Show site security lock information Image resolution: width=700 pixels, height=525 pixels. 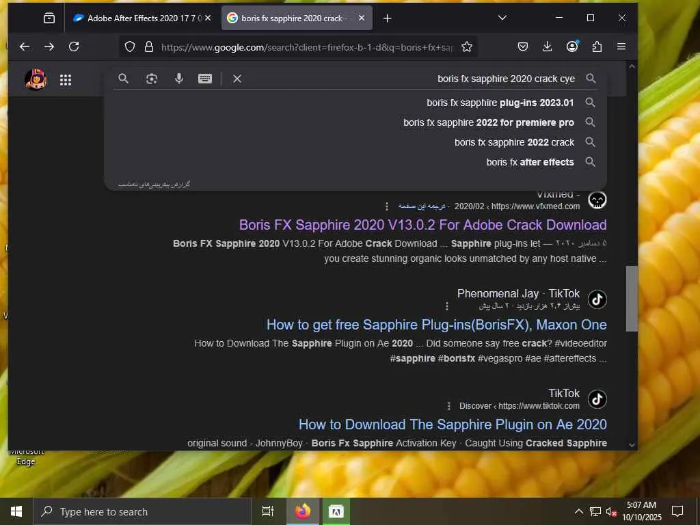[149, 47]
